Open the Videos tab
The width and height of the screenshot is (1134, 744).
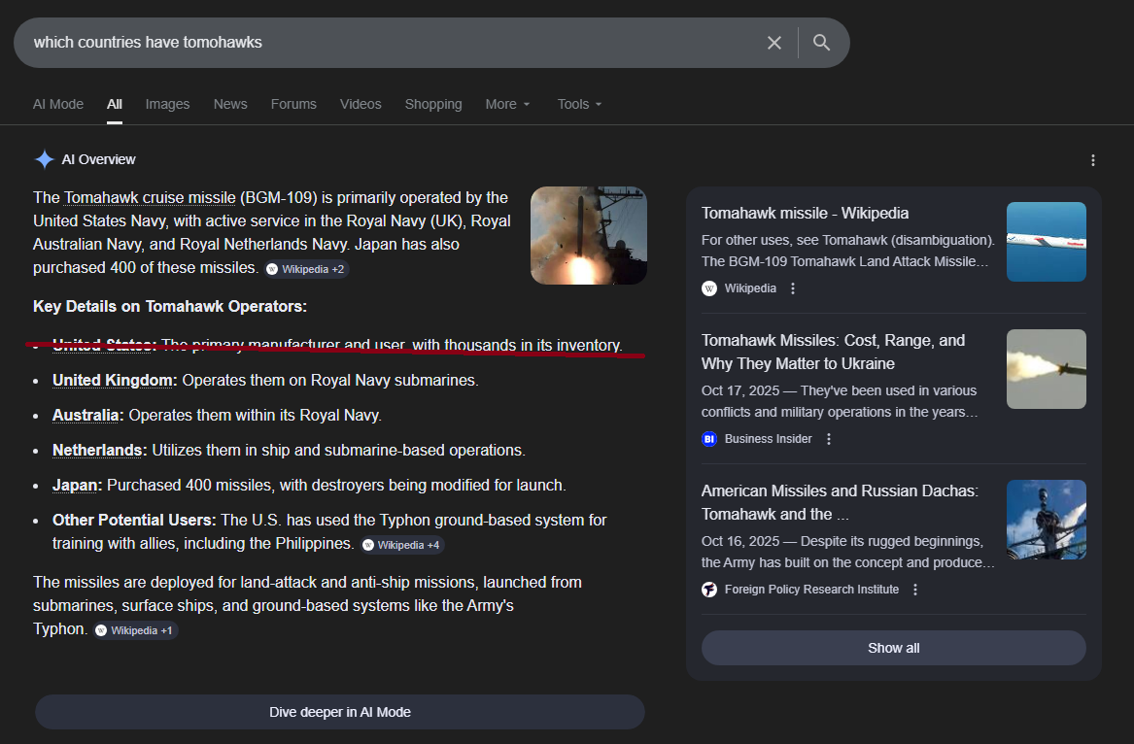(361, 104)
